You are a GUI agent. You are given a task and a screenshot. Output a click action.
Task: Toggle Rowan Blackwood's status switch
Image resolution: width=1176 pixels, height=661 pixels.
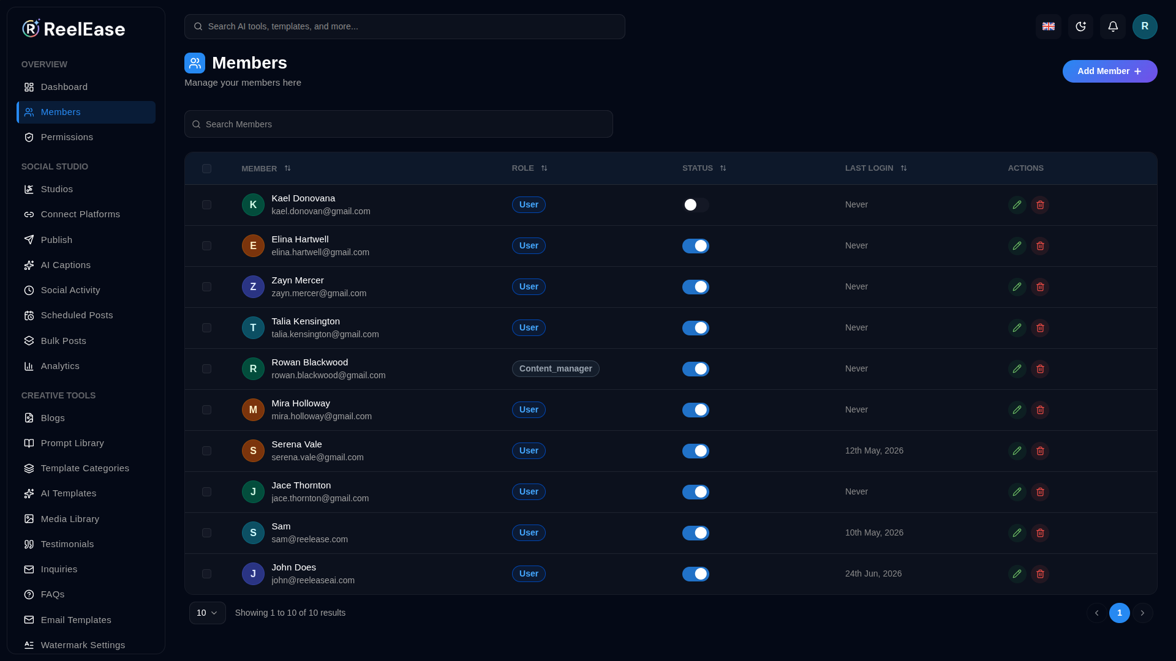pyautogui.click(x=696, y=369)
